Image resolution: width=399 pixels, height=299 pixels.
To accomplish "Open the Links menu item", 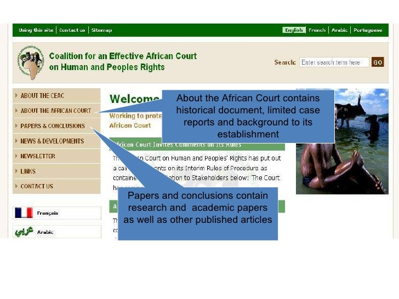I will [x=56, y=171].
